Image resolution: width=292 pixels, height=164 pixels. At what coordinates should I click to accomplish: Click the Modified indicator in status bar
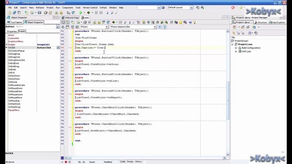108,162
